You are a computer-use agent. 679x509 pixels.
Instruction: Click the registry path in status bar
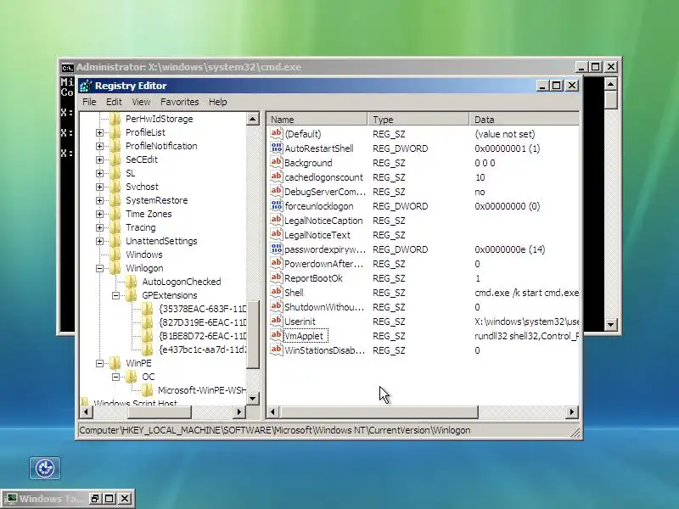point(274,430)
